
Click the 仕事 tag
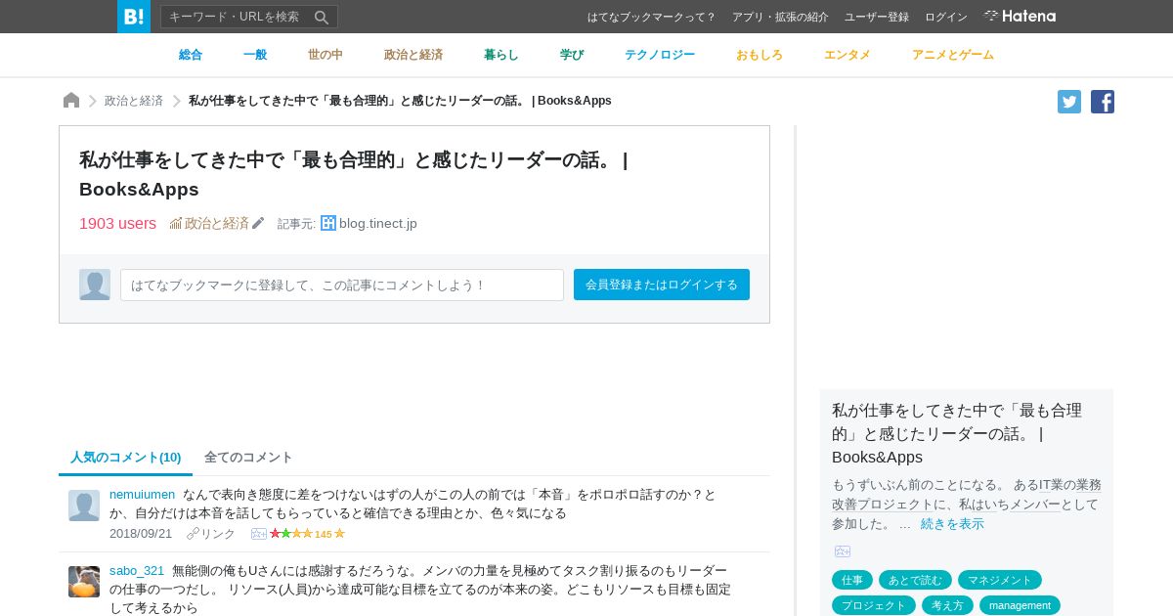pos(852,580)
